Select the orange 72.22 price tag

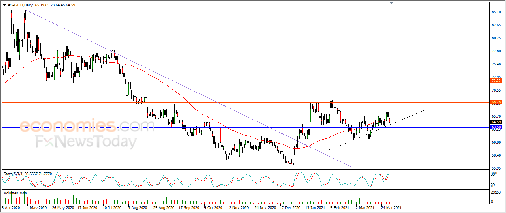[x=496, y=80]
